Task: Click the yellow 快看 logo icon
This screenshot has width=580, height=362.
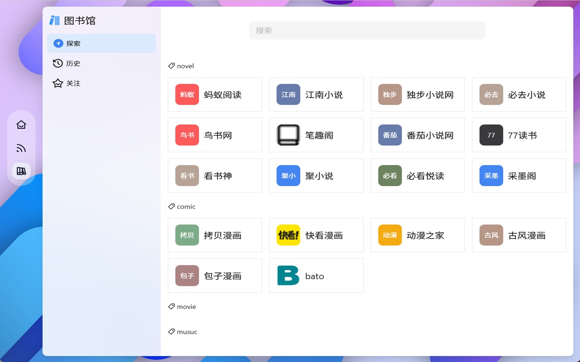Action: point(289,235)
